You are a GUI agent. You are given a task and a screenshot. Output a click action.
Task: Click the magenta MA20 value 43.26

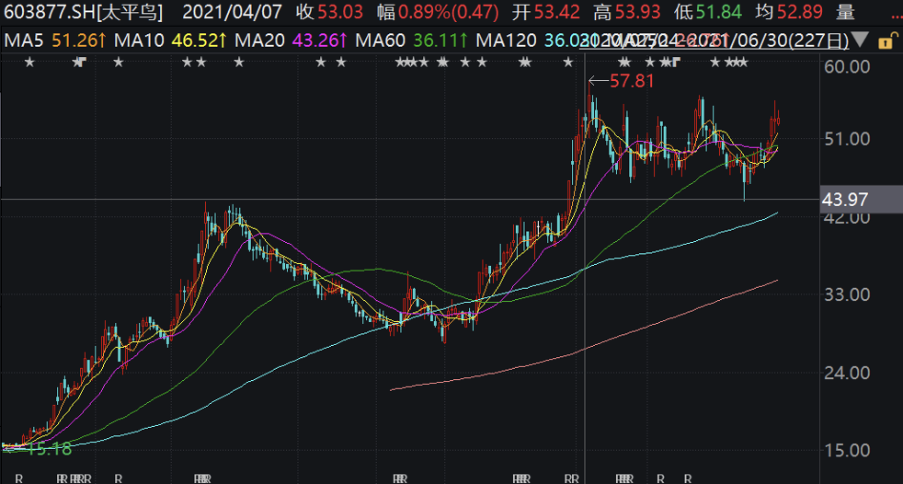[x=315, y=40]
